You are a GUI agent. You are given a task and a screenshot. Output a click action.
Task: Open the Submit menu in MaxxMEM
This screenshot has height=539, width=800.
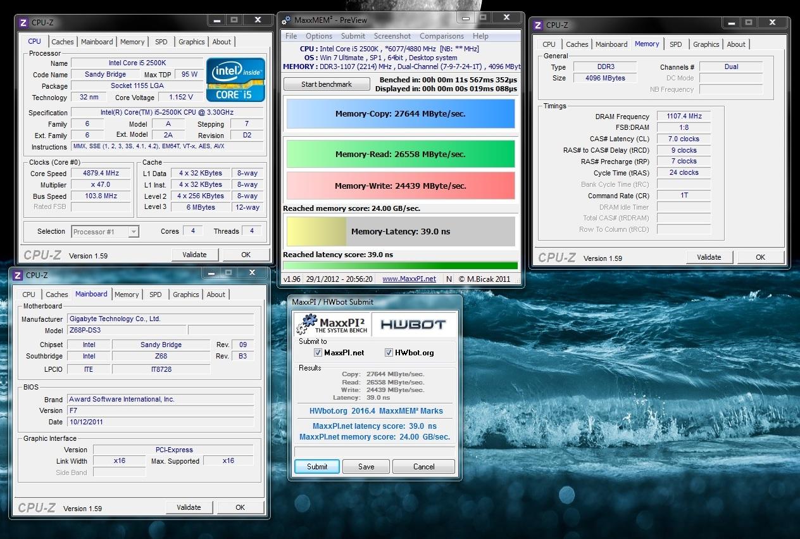click(x=353, y=36)
